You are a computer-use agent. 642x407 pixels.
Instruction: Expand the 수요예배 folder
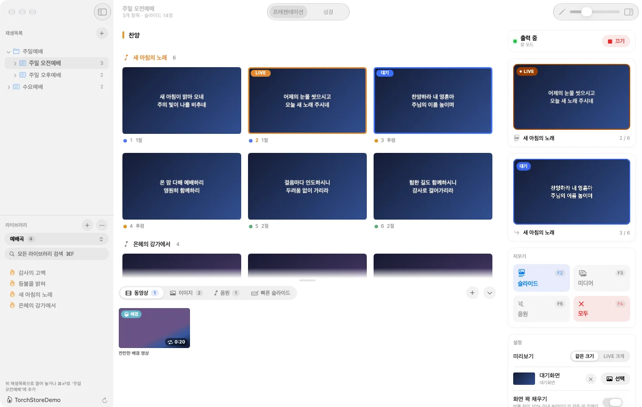8,87
